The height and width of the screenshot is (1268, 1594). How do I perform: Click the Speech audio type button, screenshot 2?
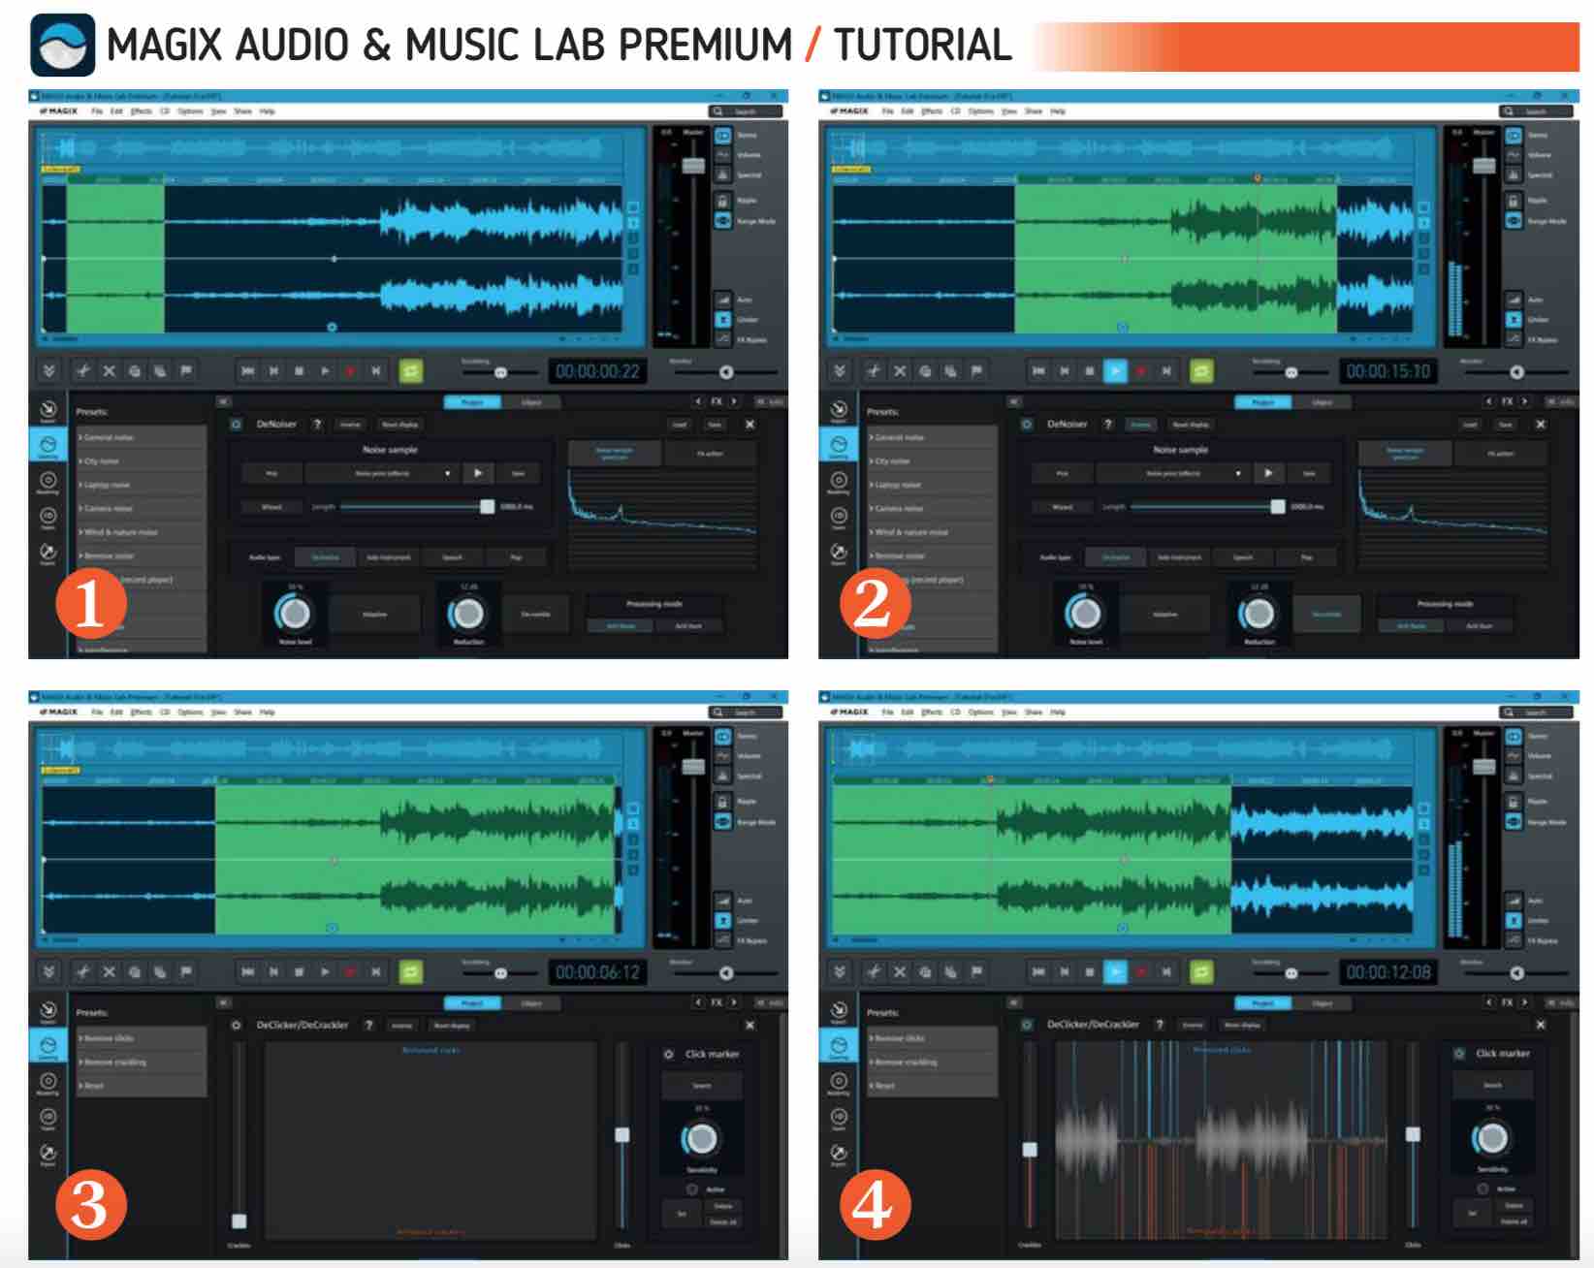(1243, 557)
